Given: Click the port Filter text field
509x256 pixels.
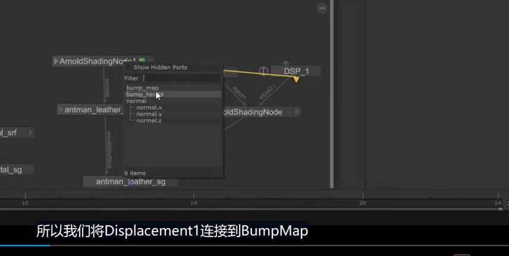Looking at the screenshot, I should click(x=181, y=78).
